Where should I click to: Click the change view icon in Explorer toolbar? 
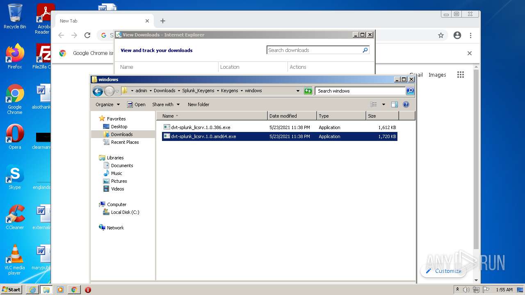pos(374,104)
